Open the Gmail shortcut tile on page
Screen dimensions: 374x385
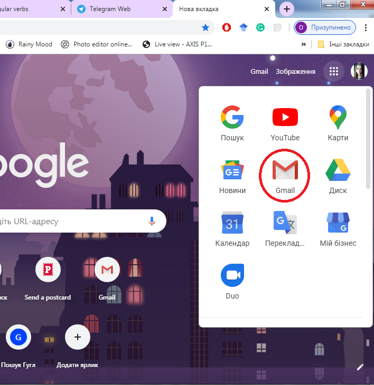click(107, 279)
